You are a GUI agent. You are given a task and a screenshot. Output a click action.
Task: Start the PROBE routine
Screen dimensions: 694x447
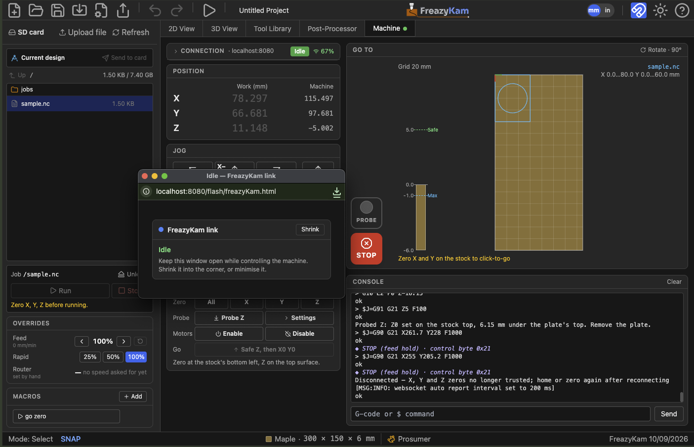point(367,213)
